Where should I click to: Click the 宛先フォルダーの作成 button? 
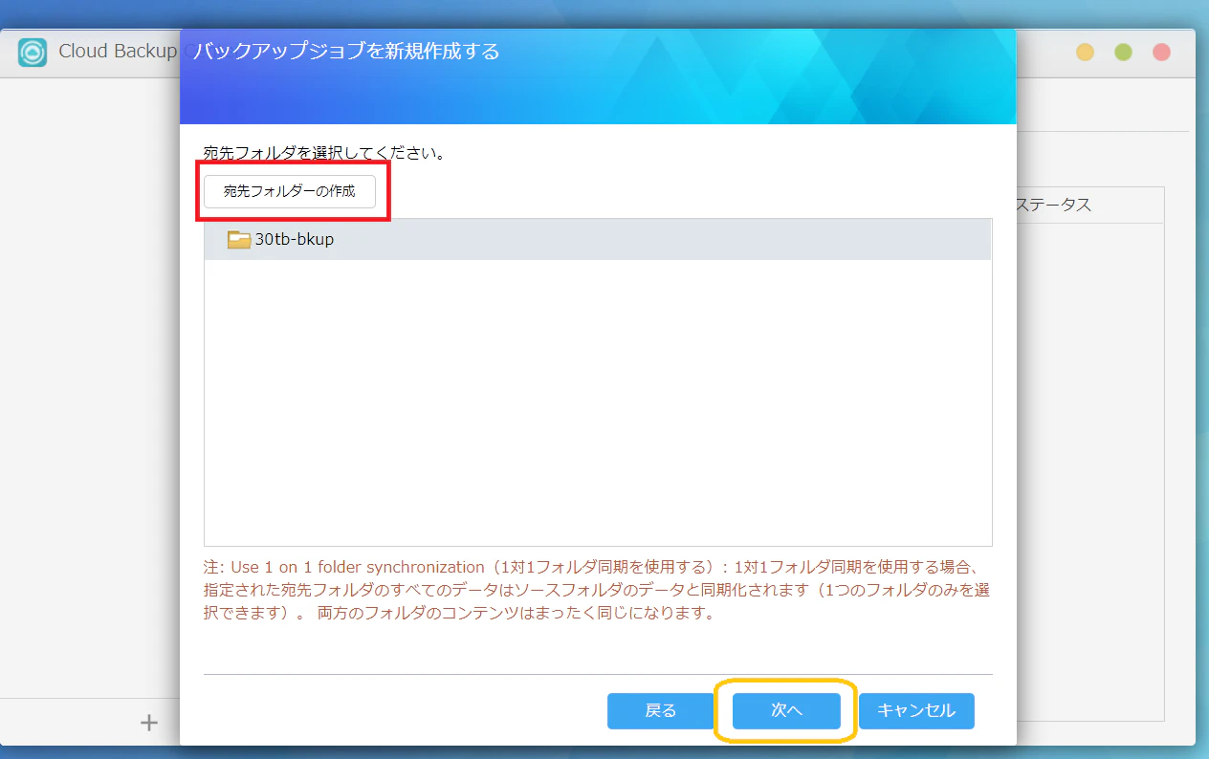click(289, 191)
